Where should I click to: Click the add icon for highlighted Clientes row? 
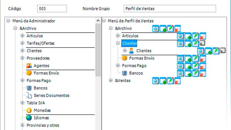188,43
